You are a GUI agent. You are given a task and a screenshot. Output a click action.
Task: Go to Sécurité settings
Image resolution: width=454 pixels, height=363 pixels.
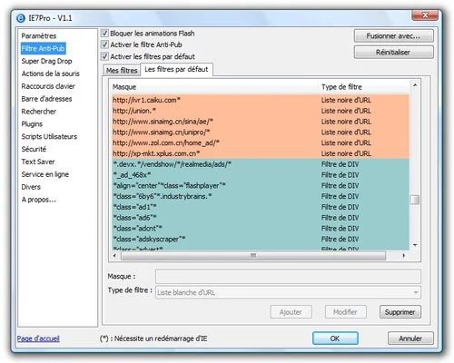(x=34, y=149)
